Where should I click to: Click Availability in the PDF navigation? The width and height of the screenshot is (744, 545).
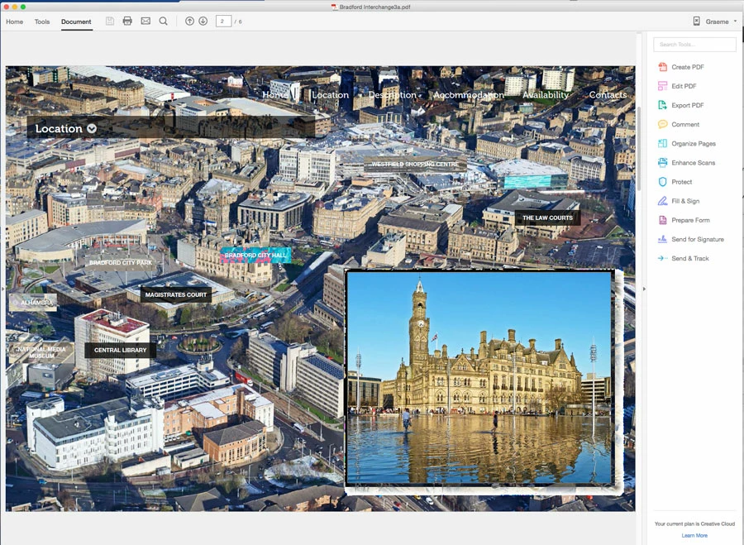click(x=546, y=94)
